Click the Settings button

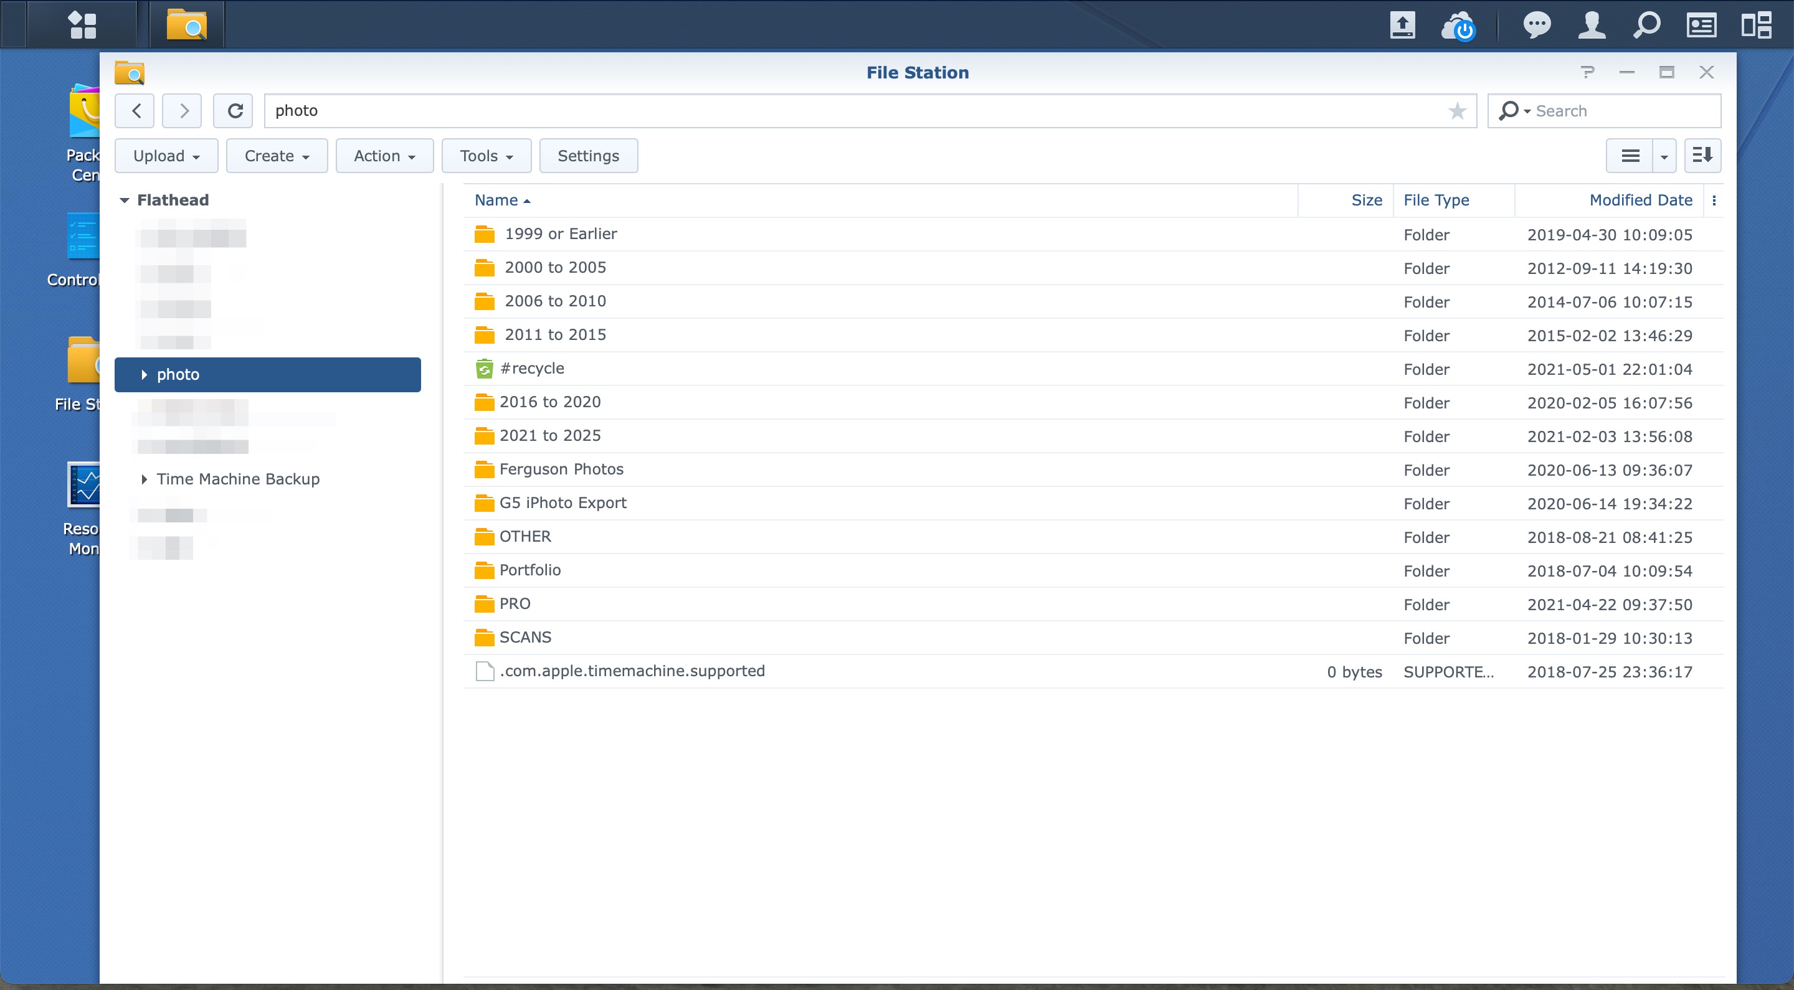[x=588, y=156]
